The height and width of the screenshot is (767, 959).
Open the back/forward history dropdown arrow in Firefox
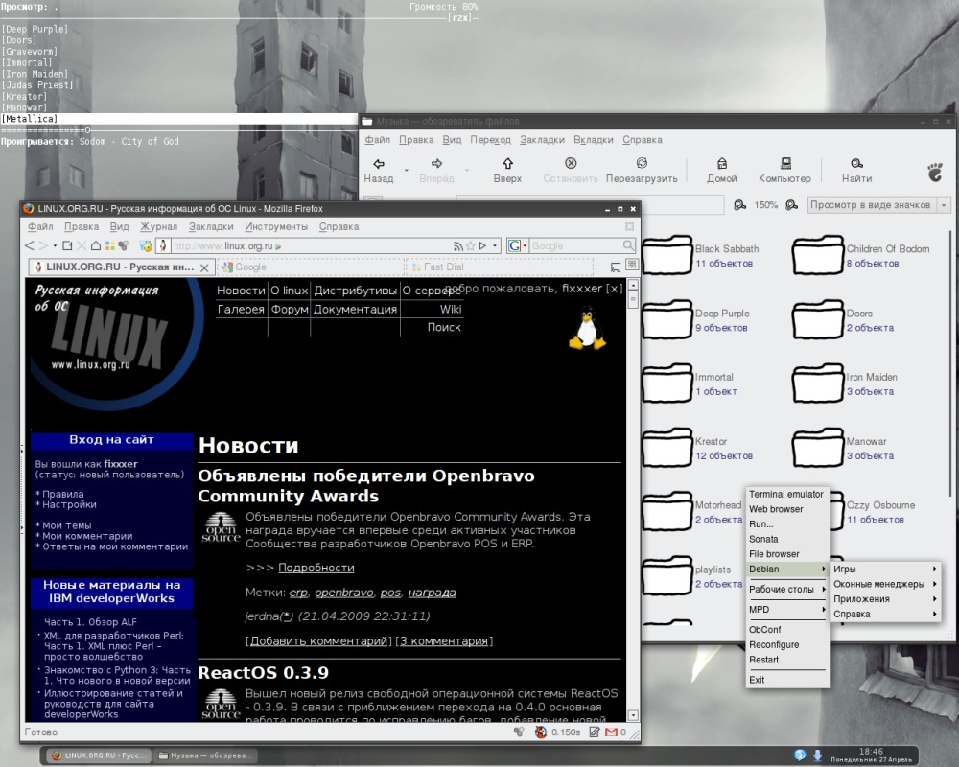55,245
